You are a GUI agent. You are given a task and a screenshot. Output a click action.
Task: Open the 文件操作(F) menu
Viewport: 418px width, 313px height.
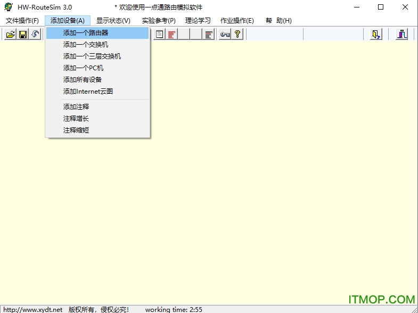[x=22, y=21]
